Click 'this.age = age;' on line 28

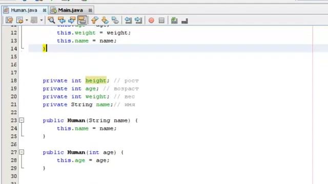click(83, 160)
